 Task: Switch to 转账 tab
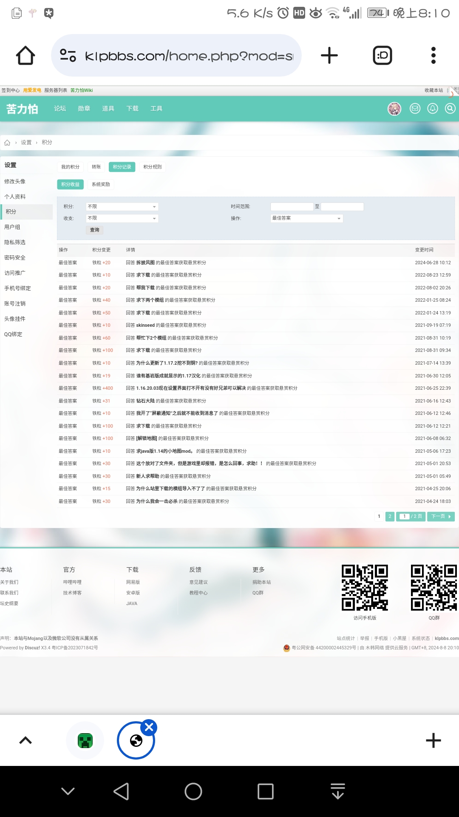(96, 167)
